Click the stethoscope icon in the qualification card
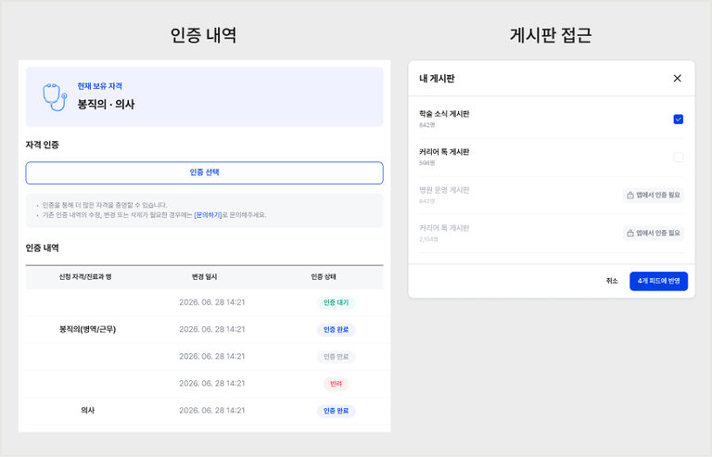 pyautogui.click(x=55, y=97)
